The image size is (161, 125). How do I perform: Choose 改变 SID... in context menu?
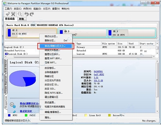56,89
